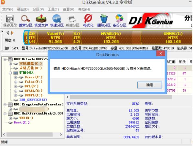The width and height of the screenshot is (193, 146).
Task: Confirm the dialog with 确定 button
Action: tap(150, 85)
